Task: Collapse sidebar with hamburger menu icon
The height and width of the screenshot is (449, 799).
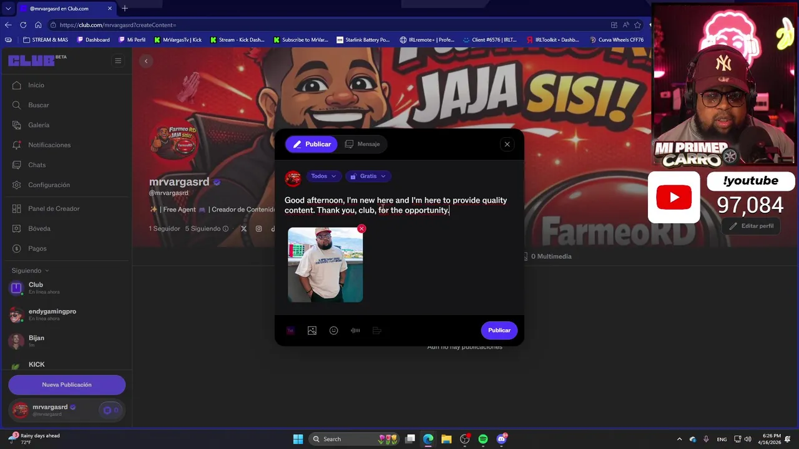Action: [x=118, y=60]
